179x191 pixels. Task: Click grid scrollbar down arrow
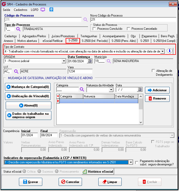tap(141, 123)
